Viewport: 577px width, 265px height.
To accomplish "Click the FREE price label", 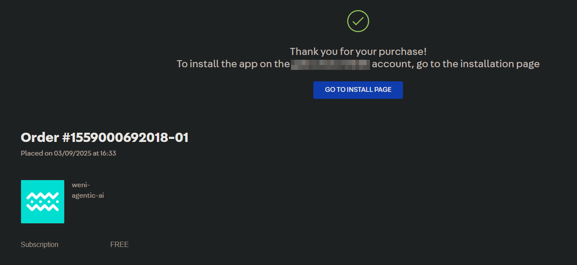I will coord(119,244).
